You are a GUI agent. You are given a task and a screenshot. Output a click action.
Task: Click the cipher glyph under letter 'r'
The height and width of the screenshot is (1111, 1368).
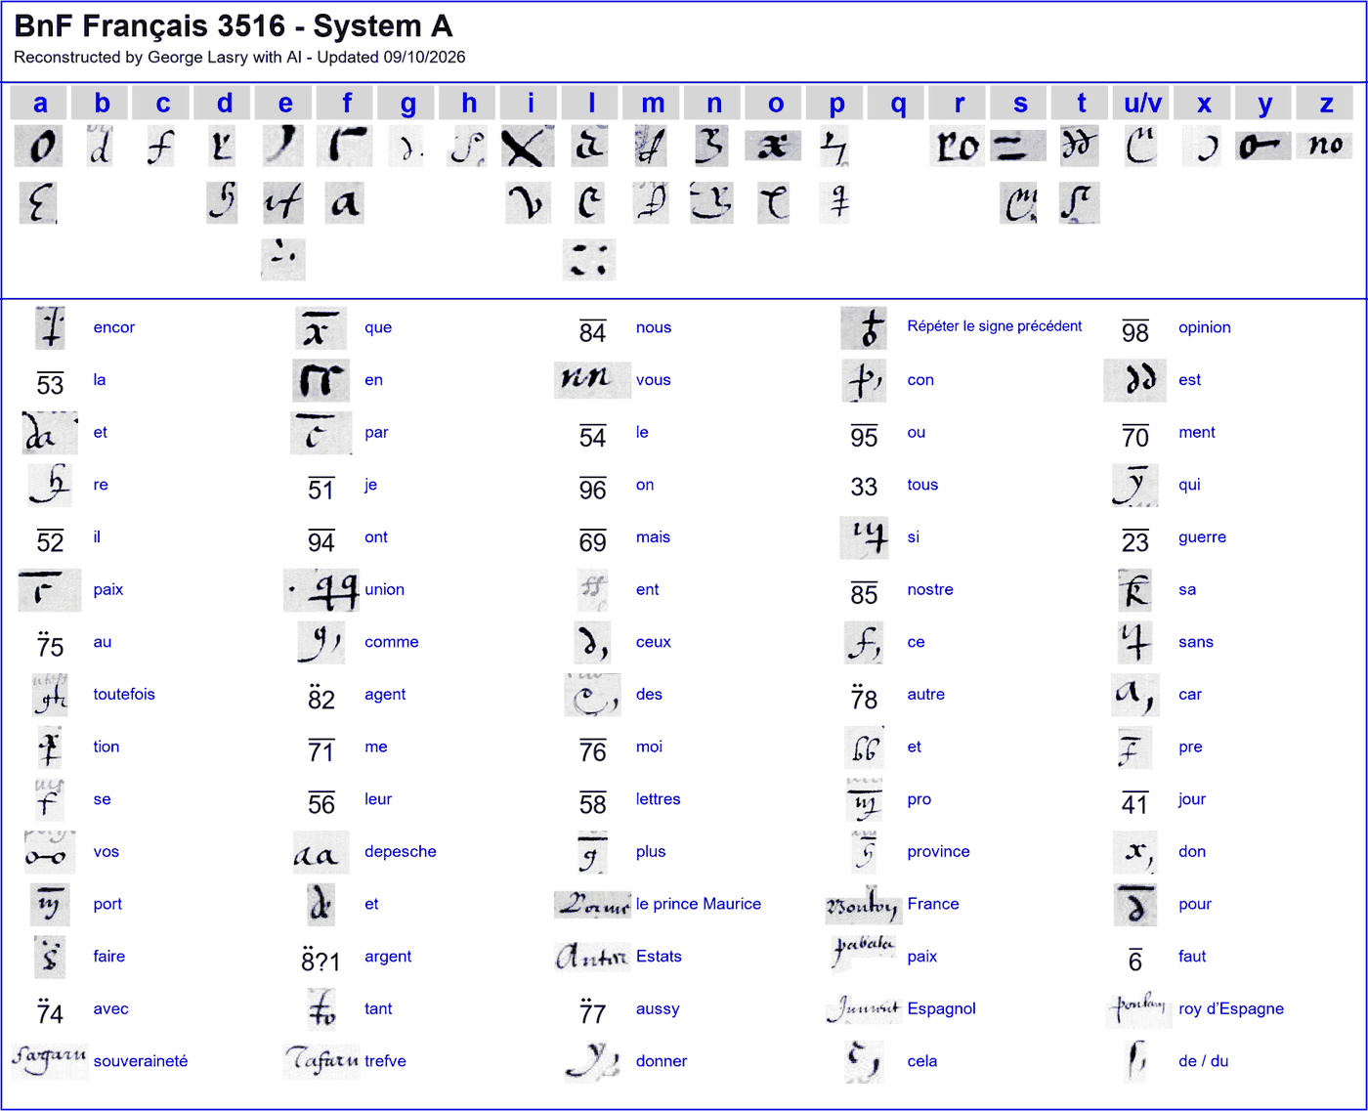click(957, 147)
